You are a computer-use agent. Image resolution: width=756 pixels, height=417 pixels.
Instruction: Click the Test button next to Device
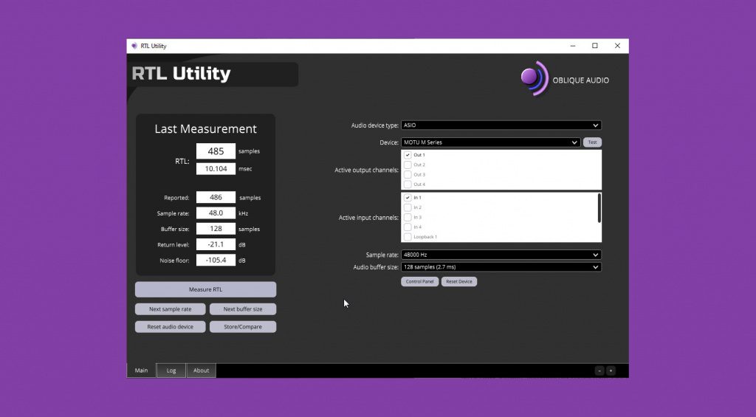pyautogui.click(x=592, y=142)
